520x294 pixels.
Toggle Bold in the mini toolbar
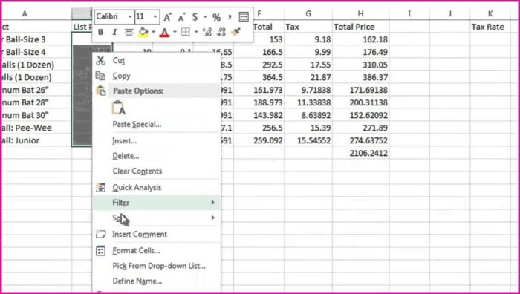pyautogui.click(x=101, y=32)
